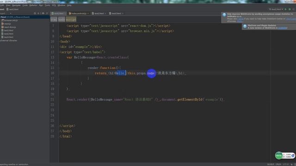Click fold marker at line 15 render function
The width and height of the screenshot is (296, 166).
tap(59, 68)
